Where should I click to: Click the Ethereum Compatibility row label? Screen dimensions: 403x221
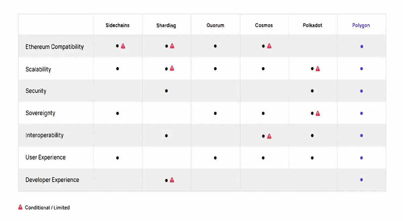point(54,47)
